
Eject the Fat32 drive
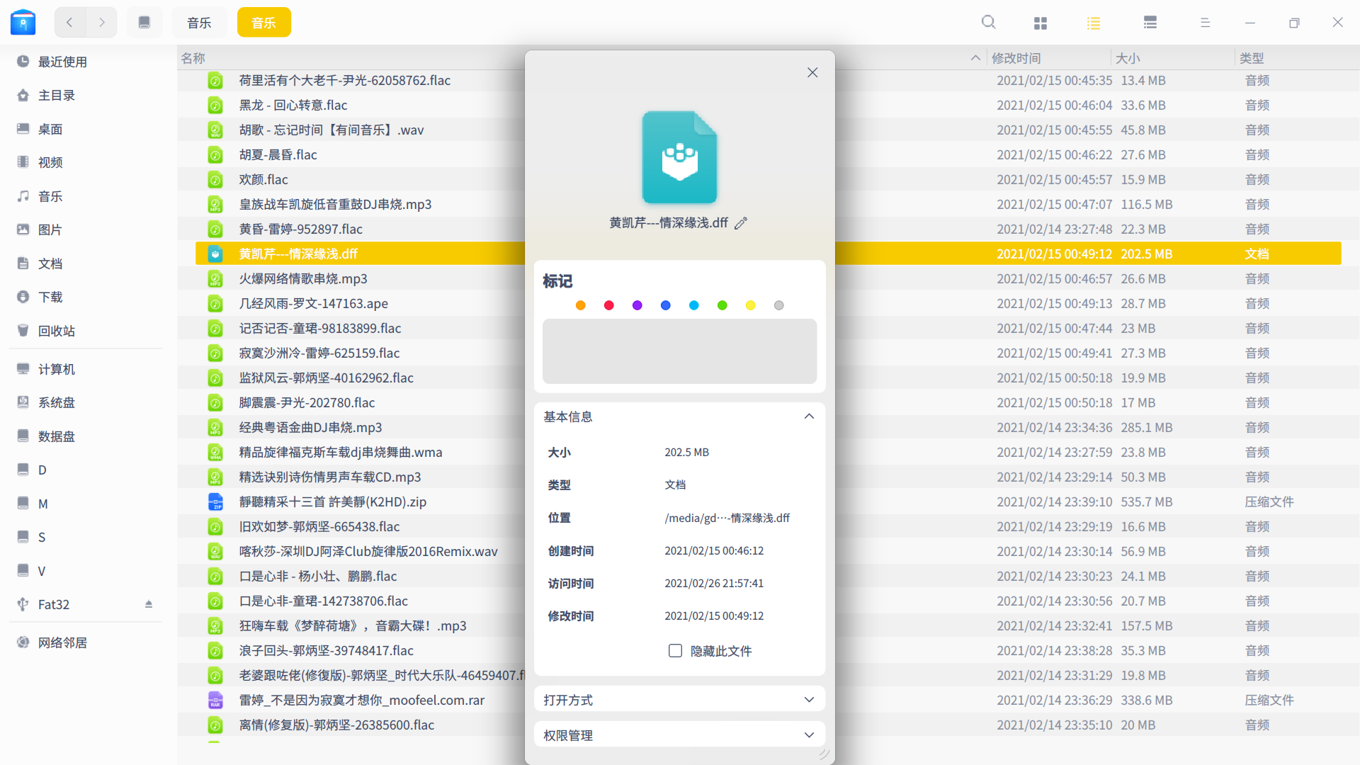point(149,604)
